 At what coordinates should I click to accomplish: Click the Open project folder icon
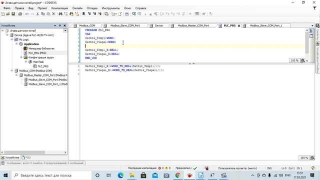click(8, 14)
